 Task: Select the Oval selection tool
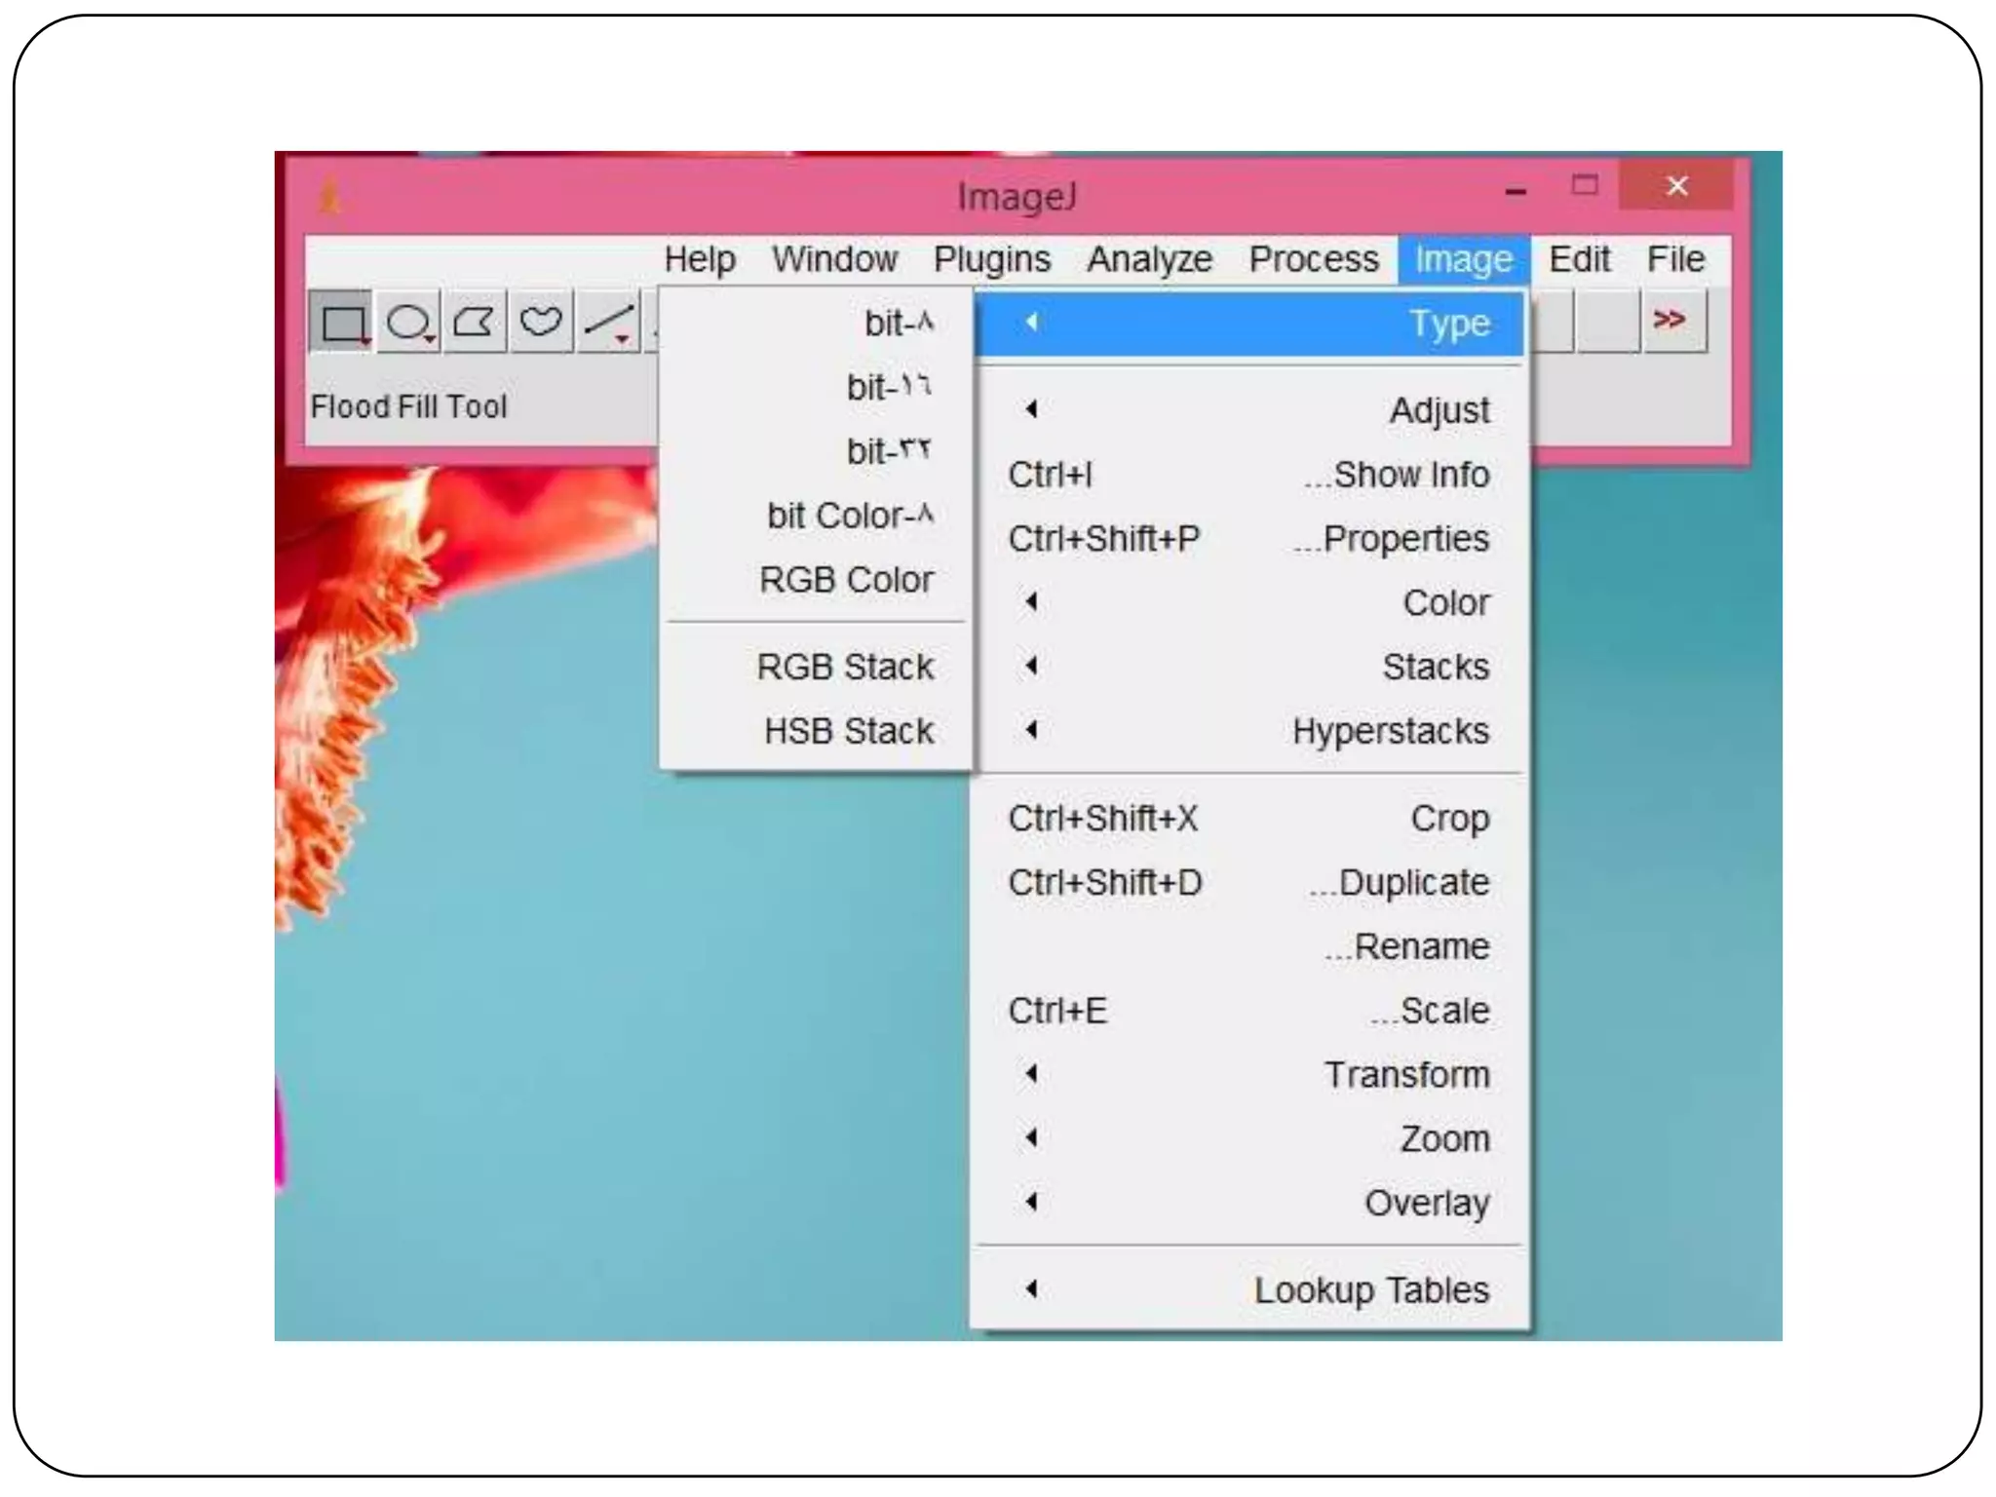(408, 322)
